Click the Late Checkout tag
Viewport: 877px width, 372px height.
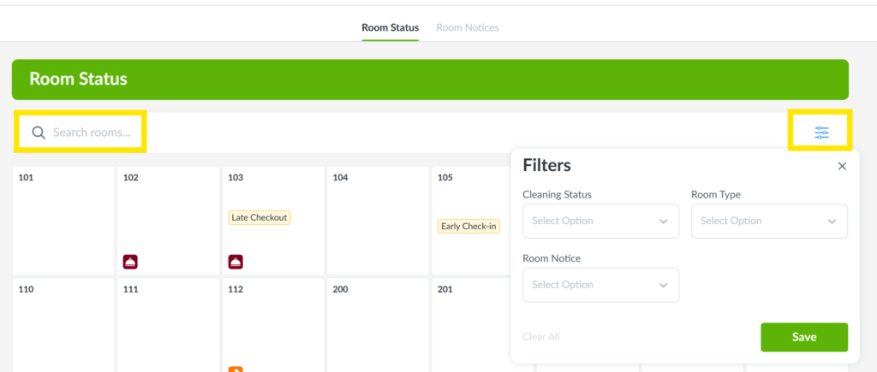coord(260,217)
